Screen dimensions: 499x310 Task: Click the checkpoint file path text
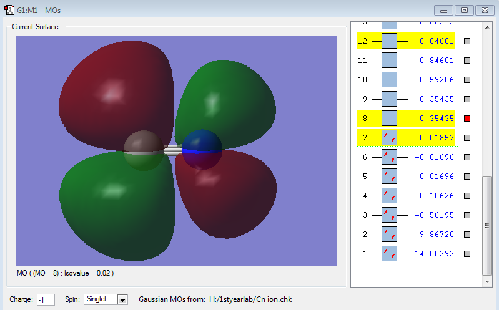coord(250,299)
